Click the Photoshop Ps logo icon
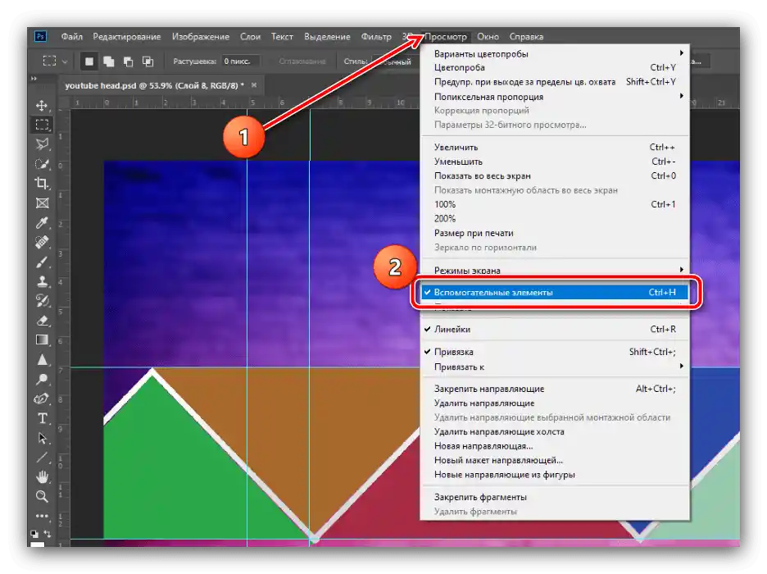The width and height of the screenshot is (767, 574). coord(41,37)
